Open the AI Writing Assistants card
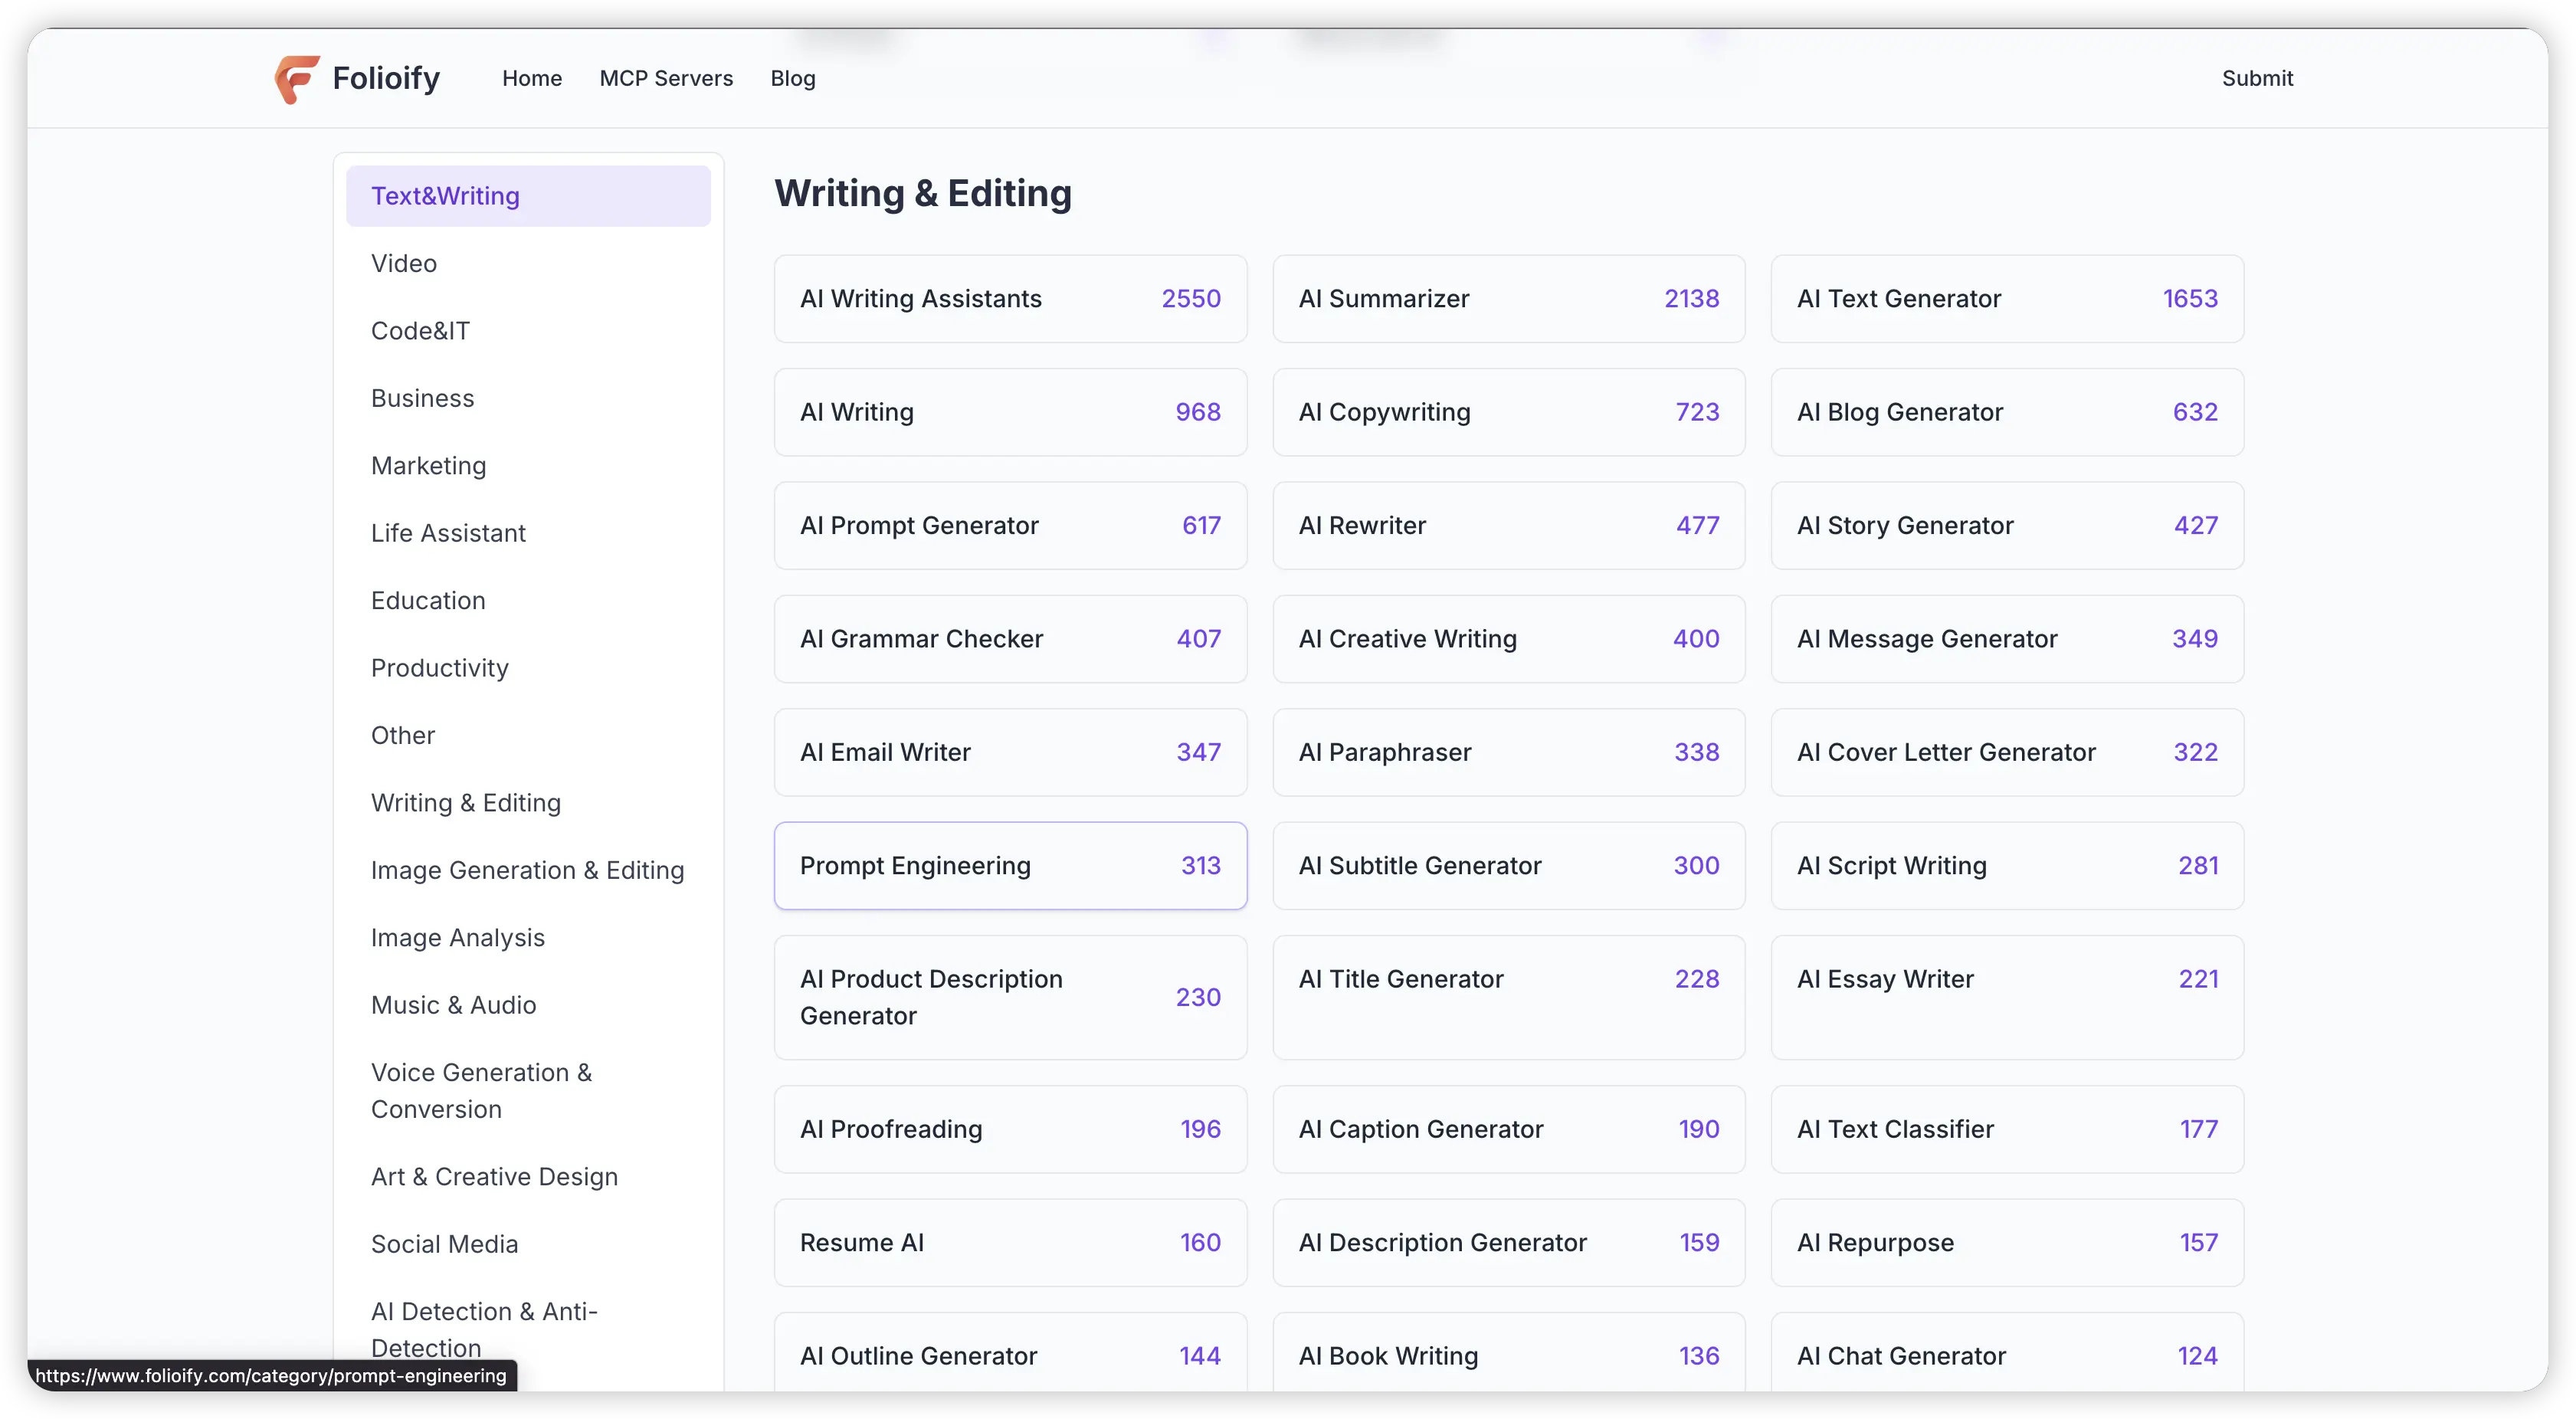Image resolution: width=2576 pixels, height=1419 pixels. (1009, 299)
